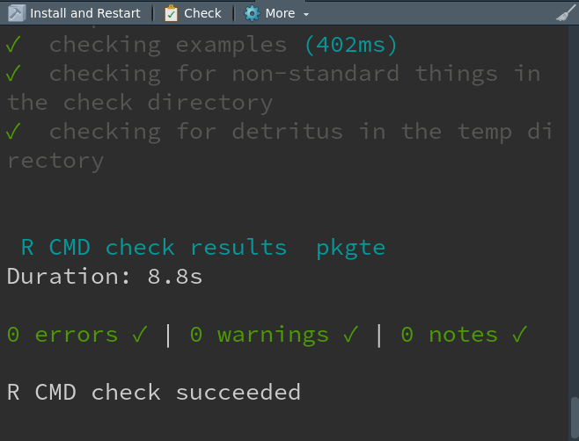Viewport: 579px width, 441px height.
Task: Click the checkmark beside "checking for detritus"
Action: pyautogui.click(x=13, y=132)
